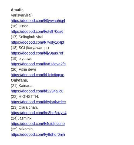Image resolution: width=134 pixels, height=145 pixels.
Task: Click the text label (23) Clara chan.
Action: click(24, 107)
